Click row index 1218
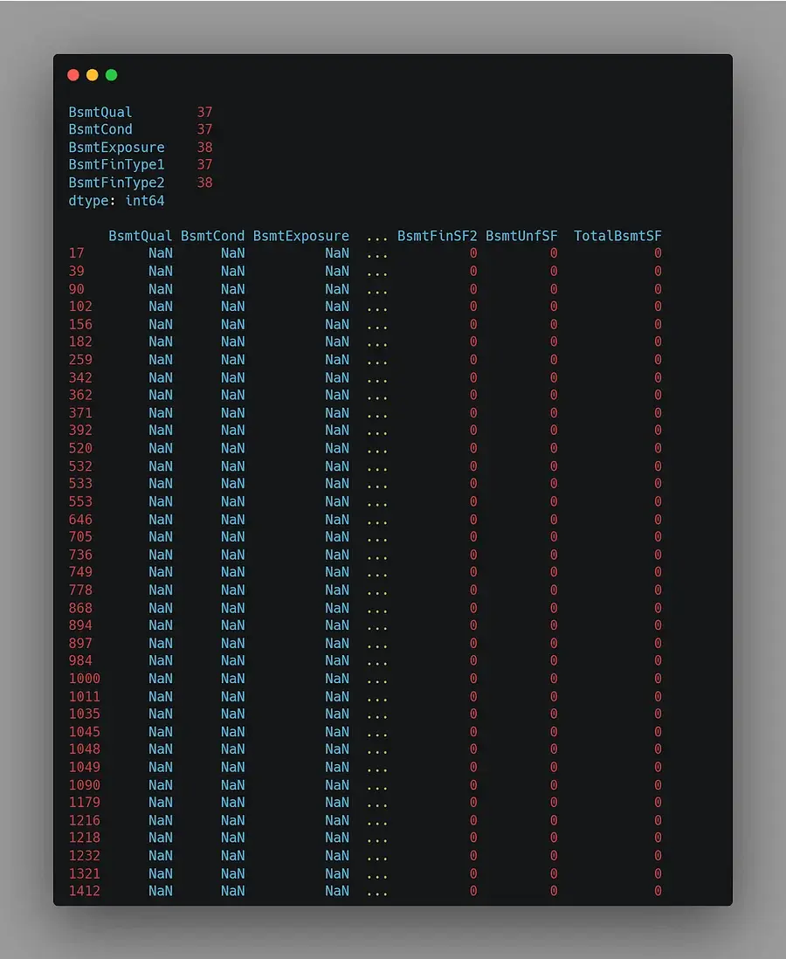 coord(85,838)
